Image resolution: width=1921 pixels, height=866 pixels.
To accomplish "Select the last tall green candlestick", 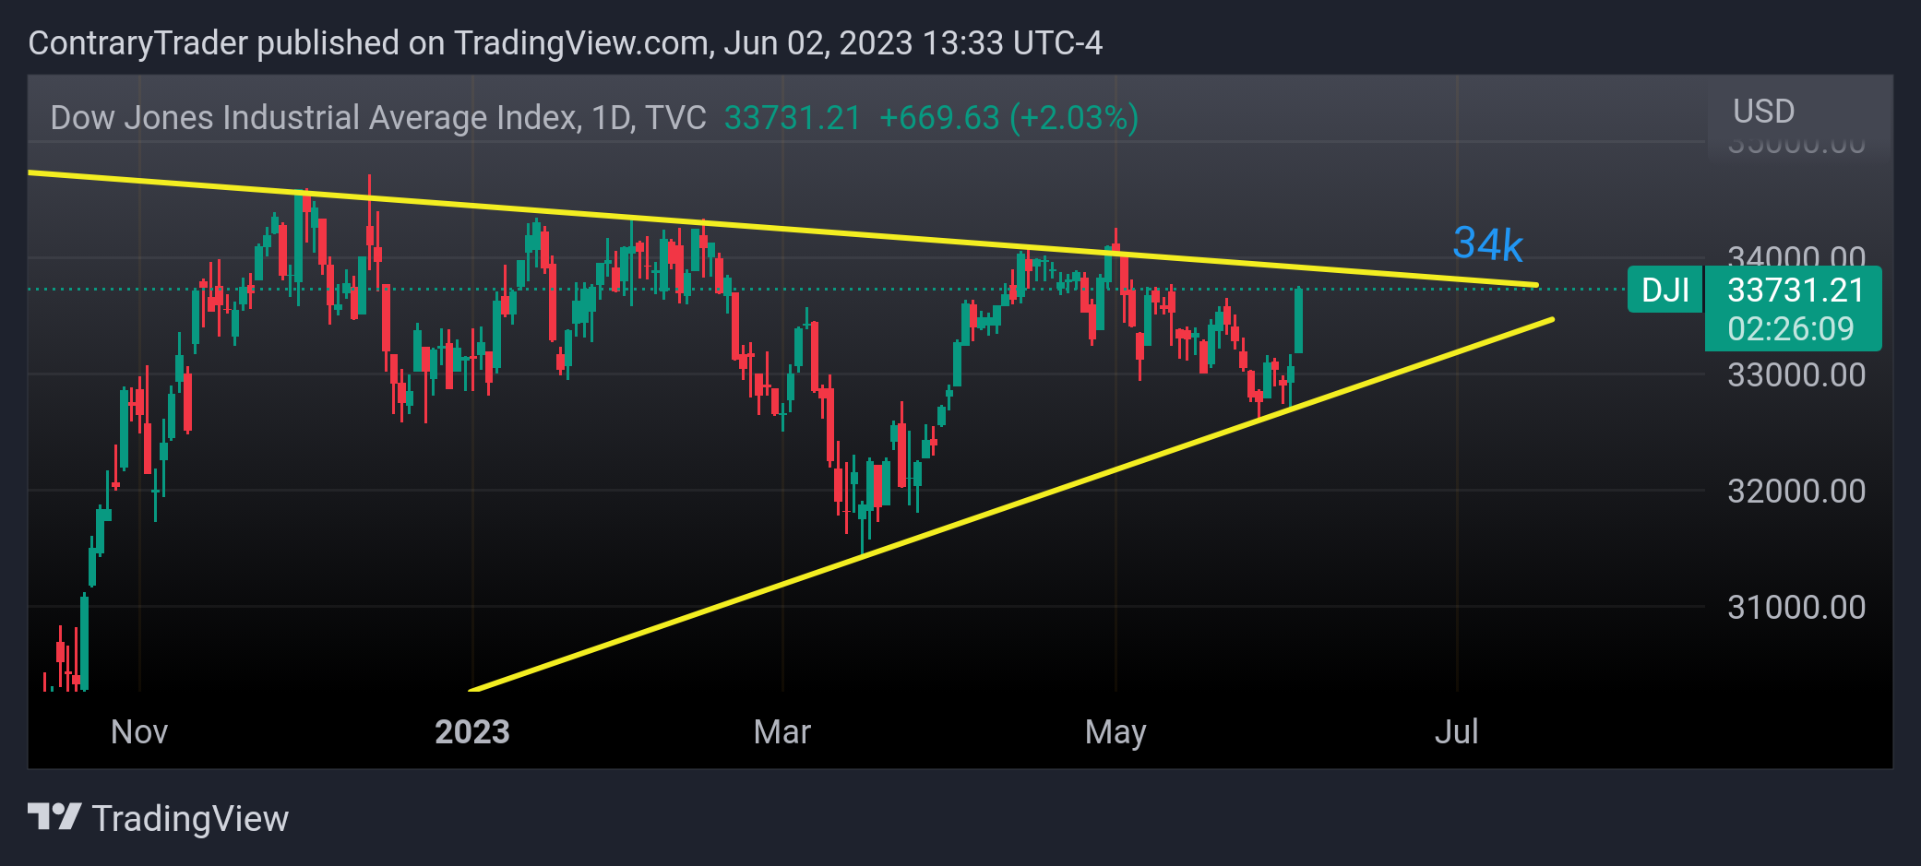I will (x=1298, y=320).
